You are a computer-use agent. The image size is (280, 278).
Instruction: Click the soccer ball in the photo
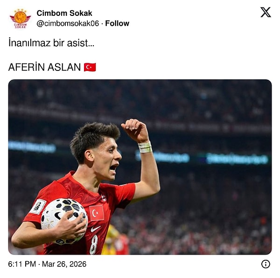pyautogui.click(x=64, y=221)
